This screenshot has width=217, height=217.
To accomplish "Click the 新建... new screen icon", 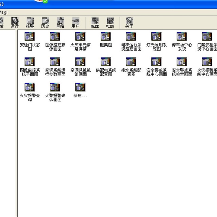I will coord(80,87).
